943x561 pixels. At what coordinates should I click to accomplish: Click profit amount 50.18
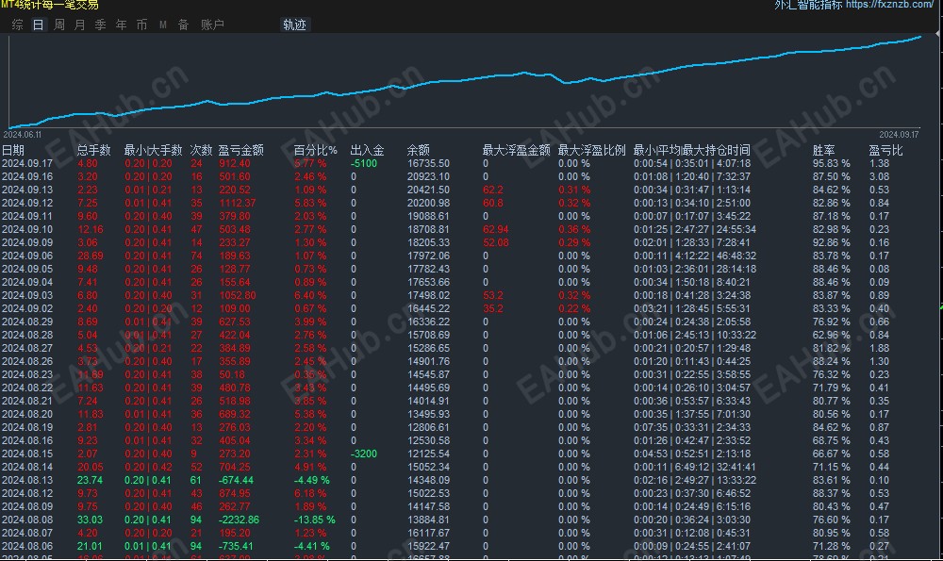[x=232, y=375]
